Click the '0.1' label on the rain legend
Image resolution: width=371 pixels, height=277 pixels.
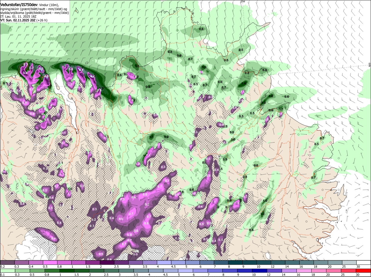click(2, 275)
